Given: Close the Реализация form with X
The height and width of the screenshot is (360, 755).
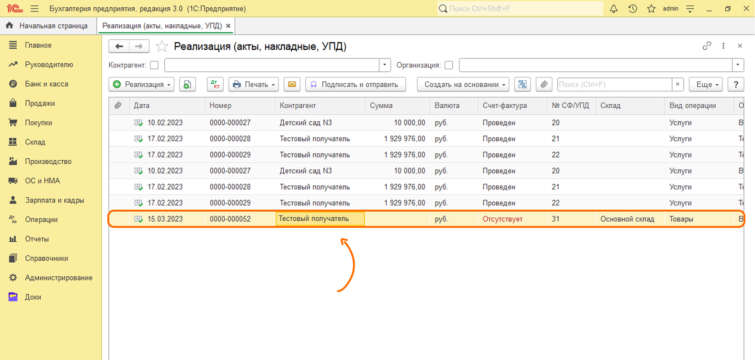Looking at the screenshot, I should 740,46.
